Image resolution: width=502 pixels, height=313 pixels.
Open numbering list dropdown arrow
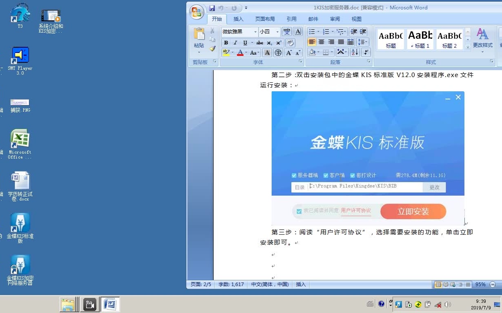point(332,31)
